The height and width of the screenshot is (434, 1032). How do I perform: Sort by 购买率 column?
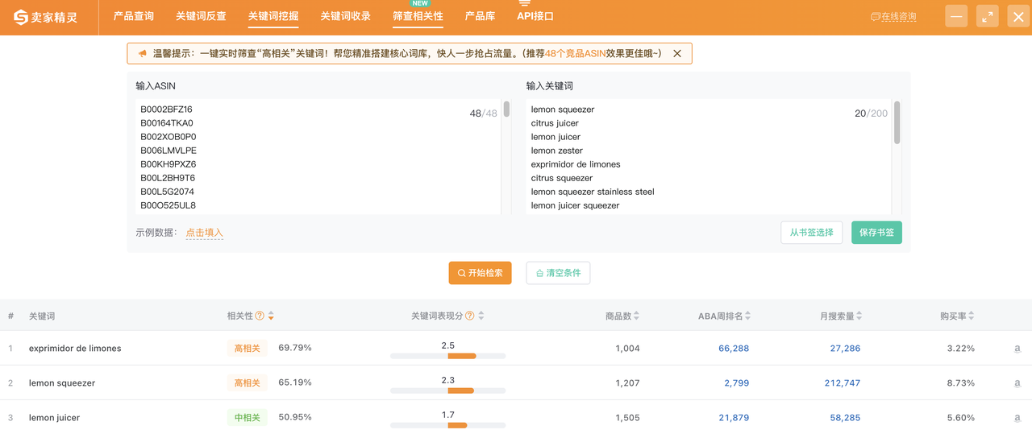972,316
